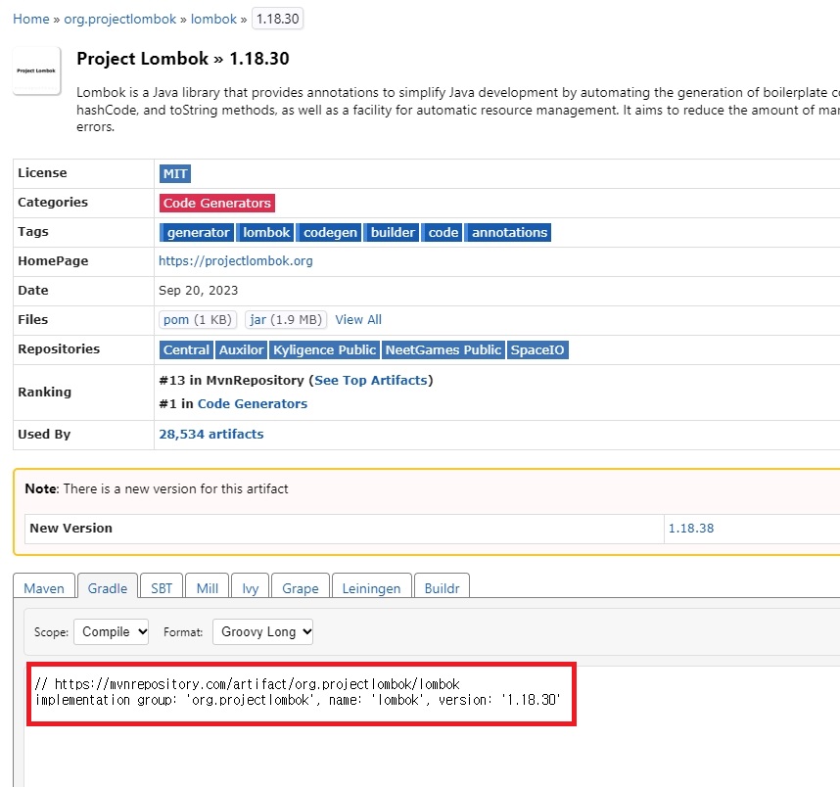Open the SpaceIO repository badge

(x=537, y=349)
